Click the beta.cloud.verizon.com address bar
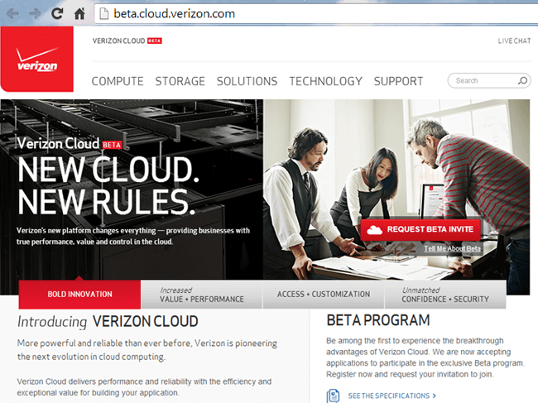 point(315,14)
